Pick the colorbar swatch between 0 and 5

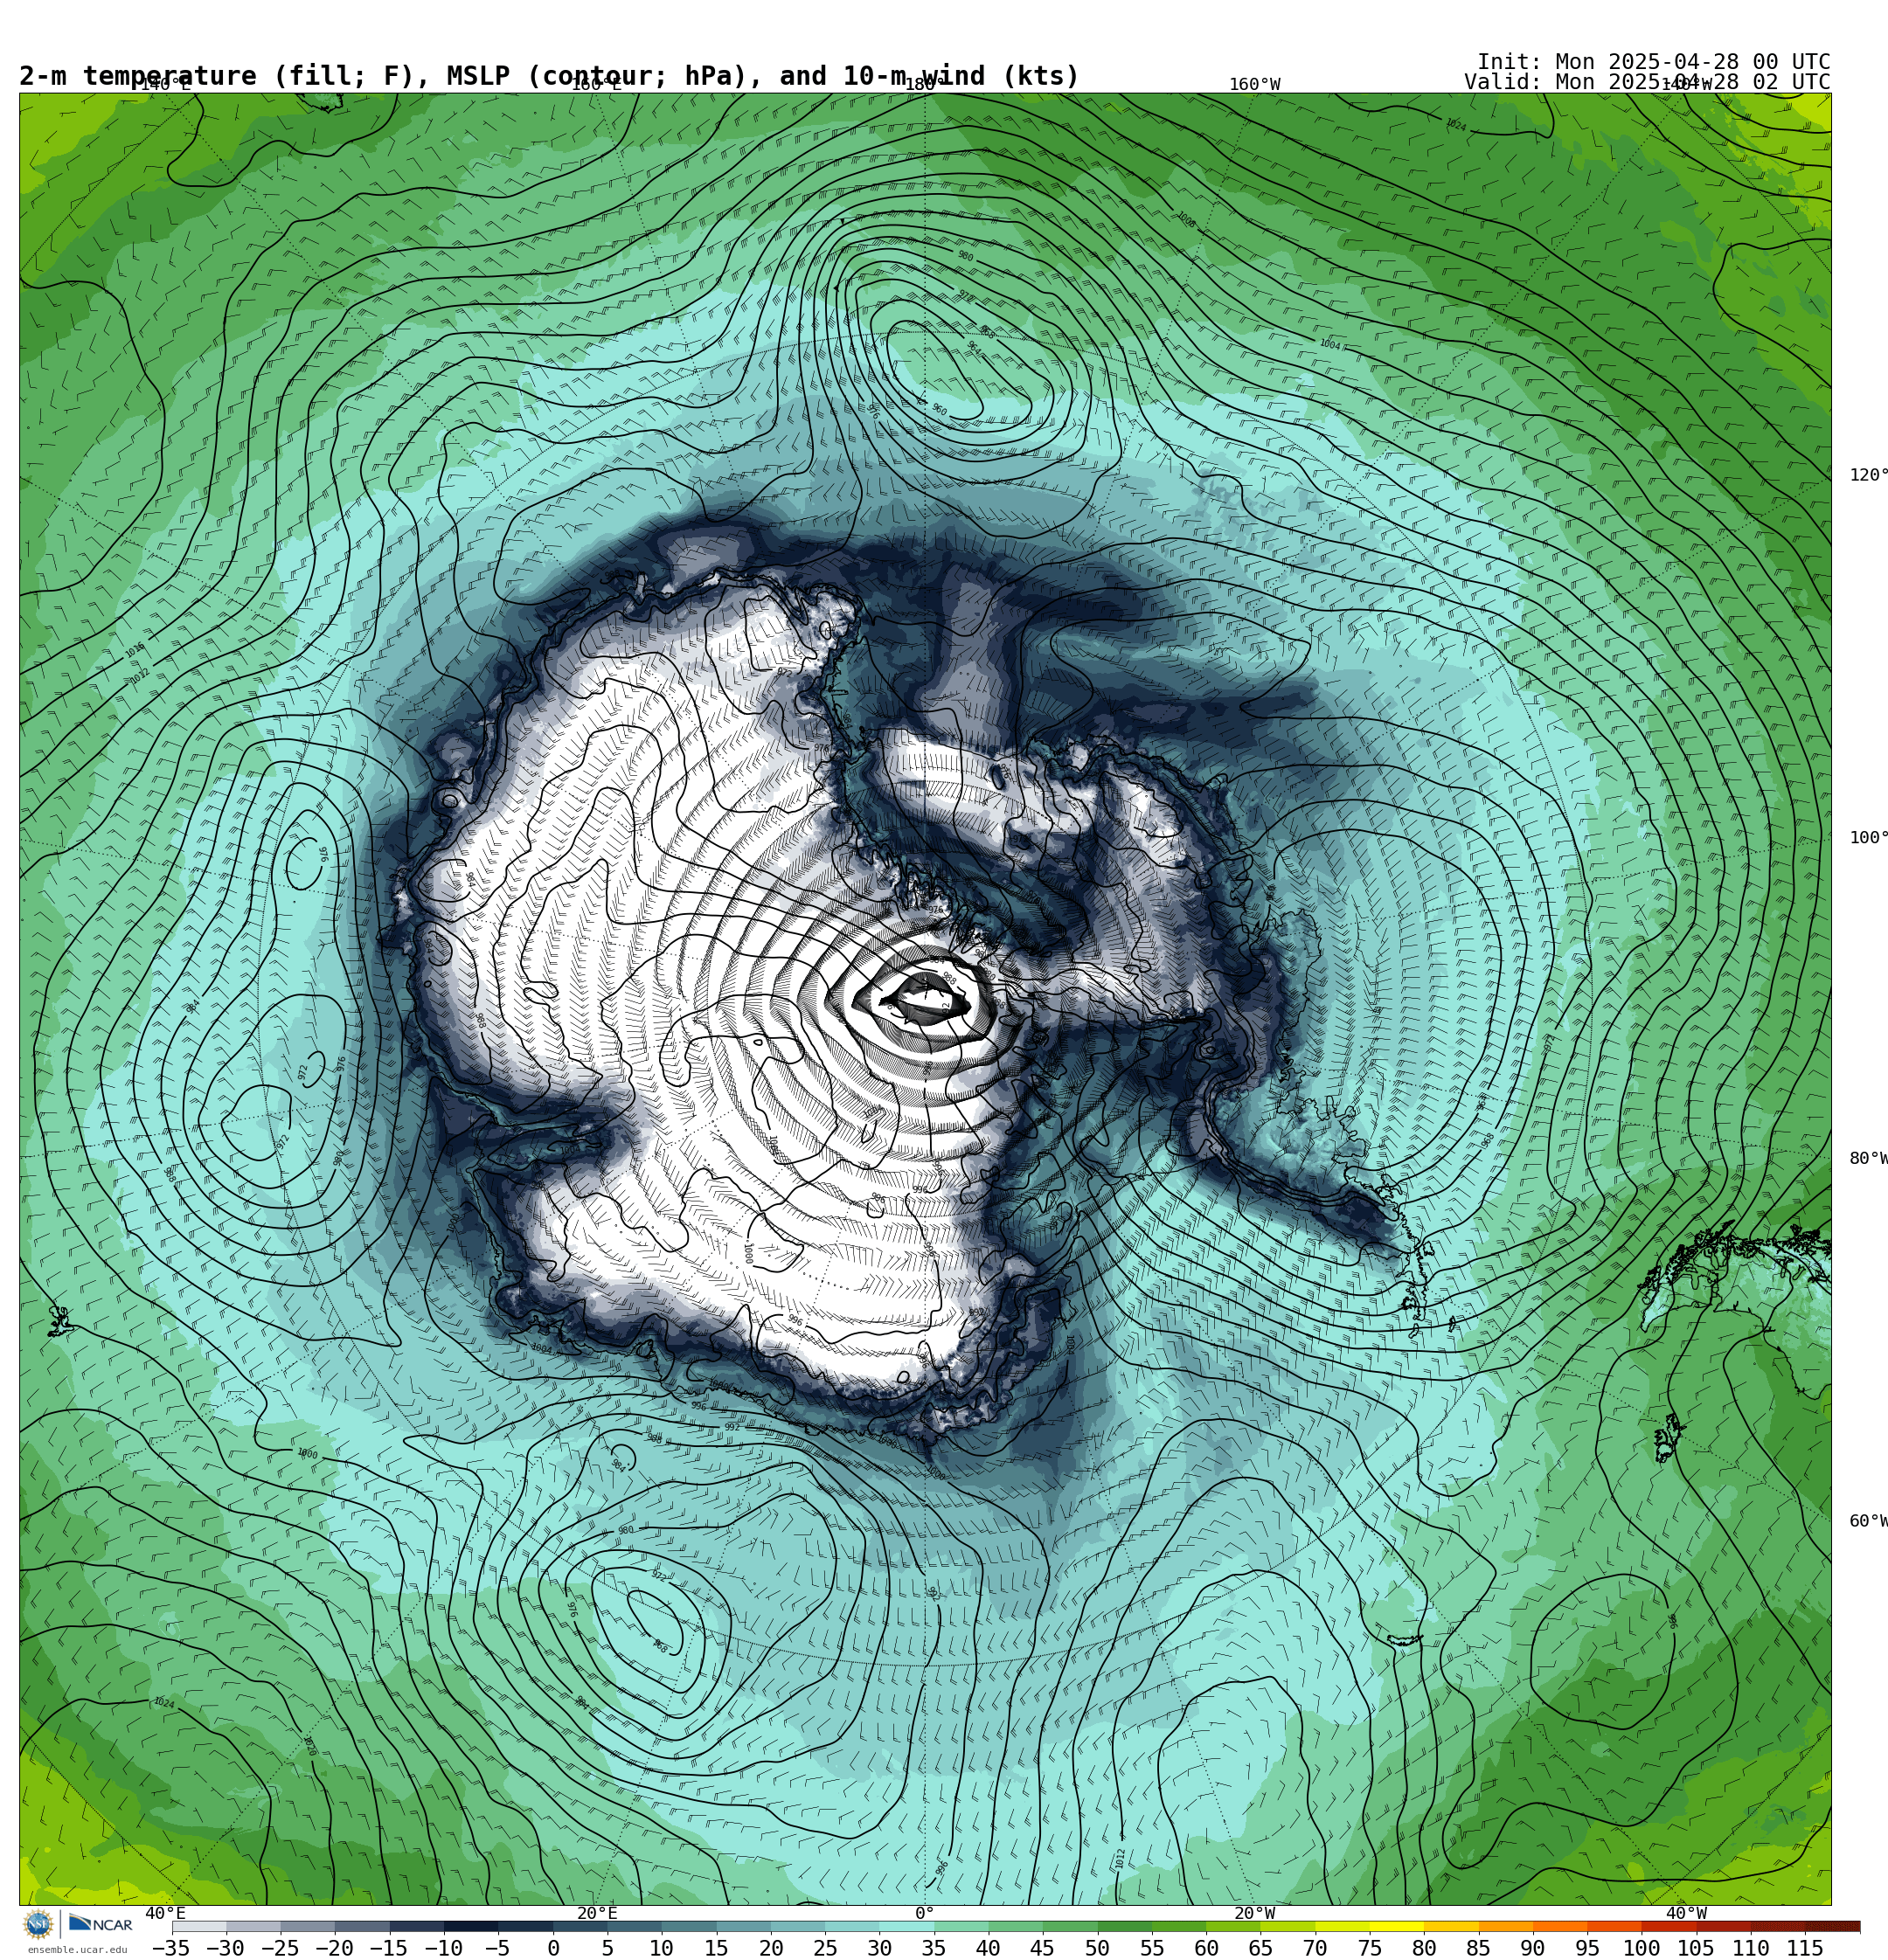[x=580, y=1926]
